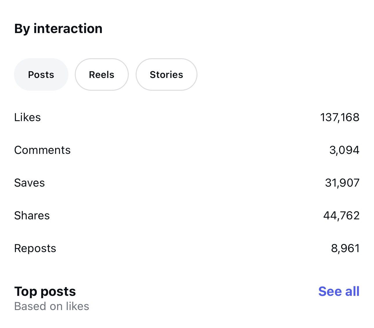The width and height of the screenshot is (374, 328).
Task: Click the Comments row label
Action: point(42,150)
